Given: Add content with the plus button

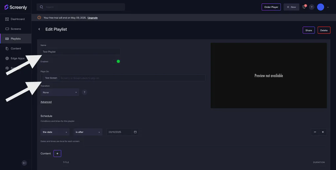Looking at the screenshot, I should pyautogui.click(x=57, y=154).
